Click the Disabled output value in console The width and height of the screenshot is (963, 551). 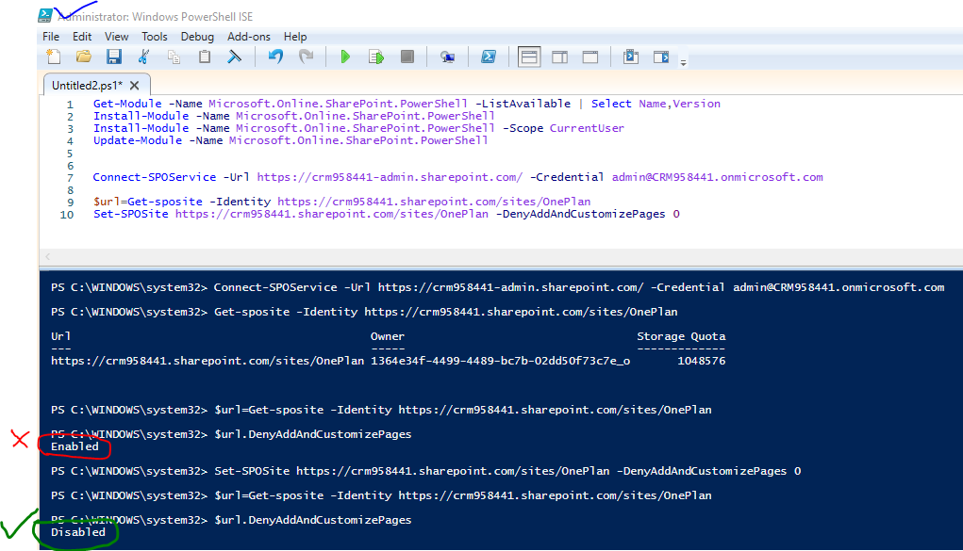[x=78, y=532]
